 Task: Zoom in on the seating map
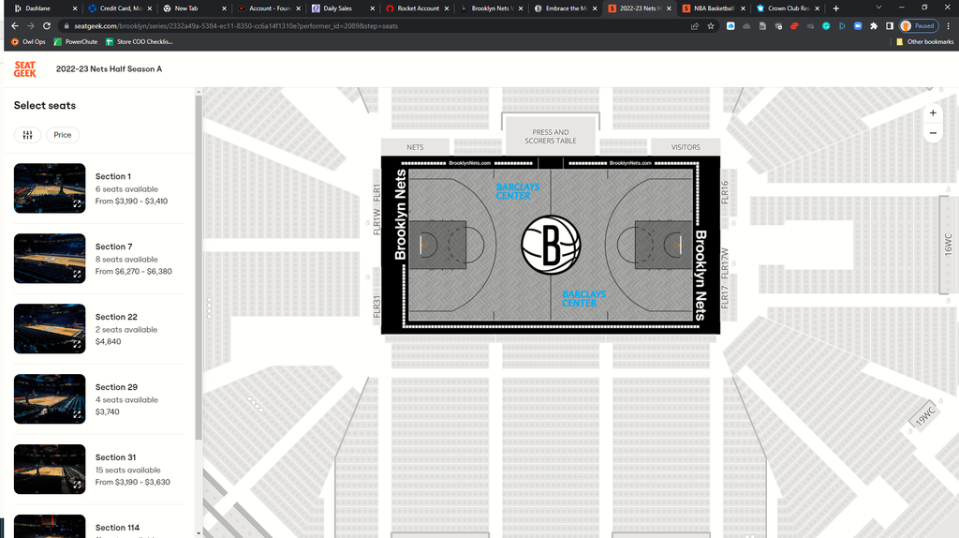pyautogui.click(x=933, y=112)
